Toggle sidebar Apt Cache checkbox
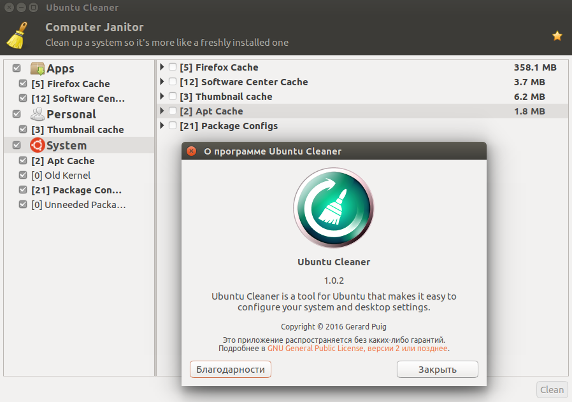Image resolution: width=572 pixels, height=402 pixels. coord(23,160)
